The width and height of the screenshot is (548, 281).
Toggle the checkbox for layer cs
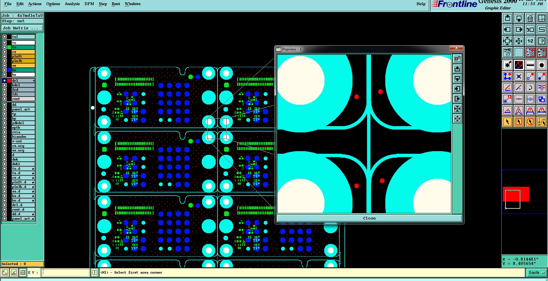(x=5, y=52)
